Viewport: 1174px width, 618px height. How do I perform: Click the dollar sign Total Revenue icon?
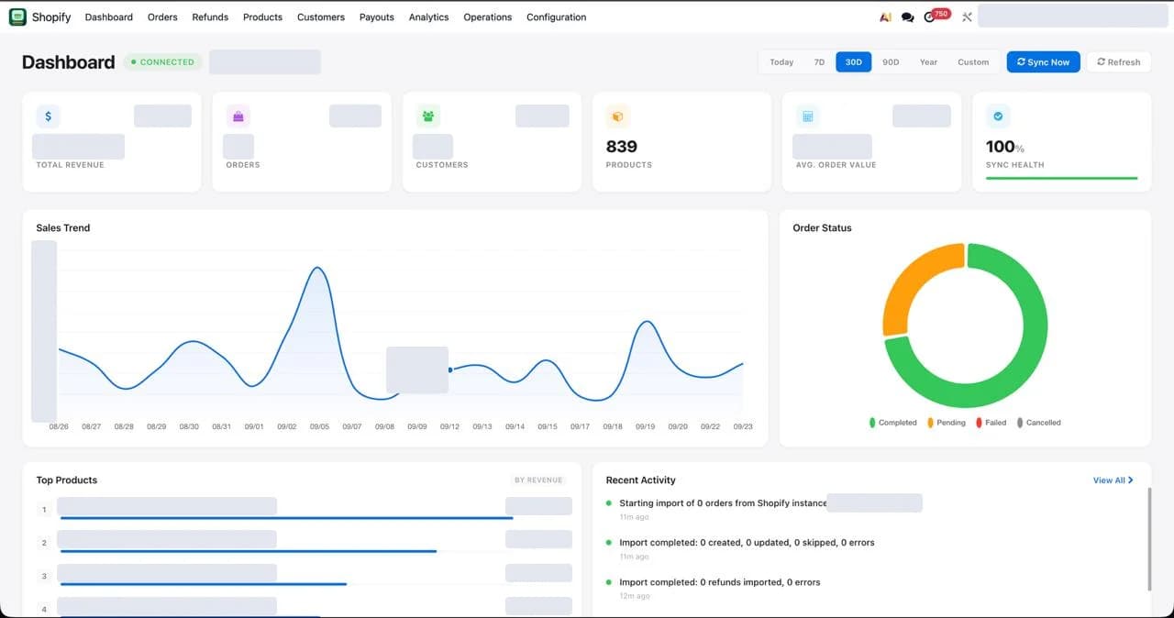[x=48, y=116]
